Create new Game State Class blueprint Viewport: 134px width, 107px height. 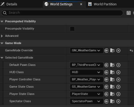(x=118, y=87)
